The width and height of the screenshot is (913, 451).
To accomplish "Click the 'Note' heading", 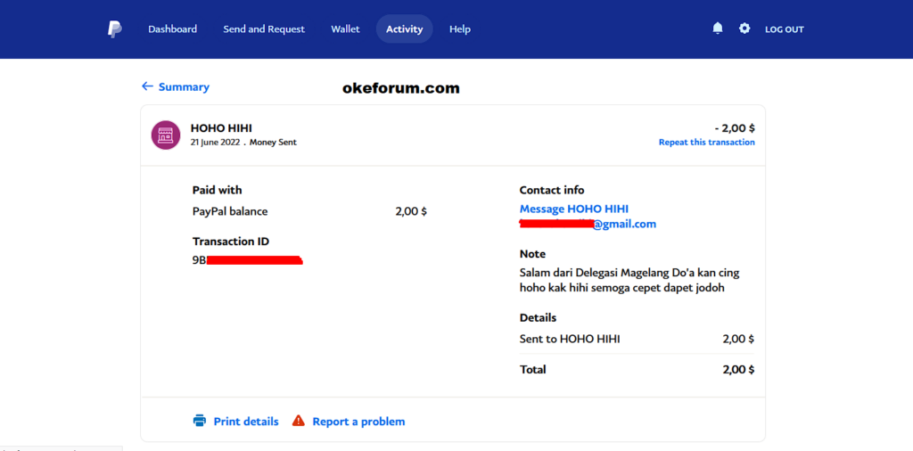I will pos(532,254).
